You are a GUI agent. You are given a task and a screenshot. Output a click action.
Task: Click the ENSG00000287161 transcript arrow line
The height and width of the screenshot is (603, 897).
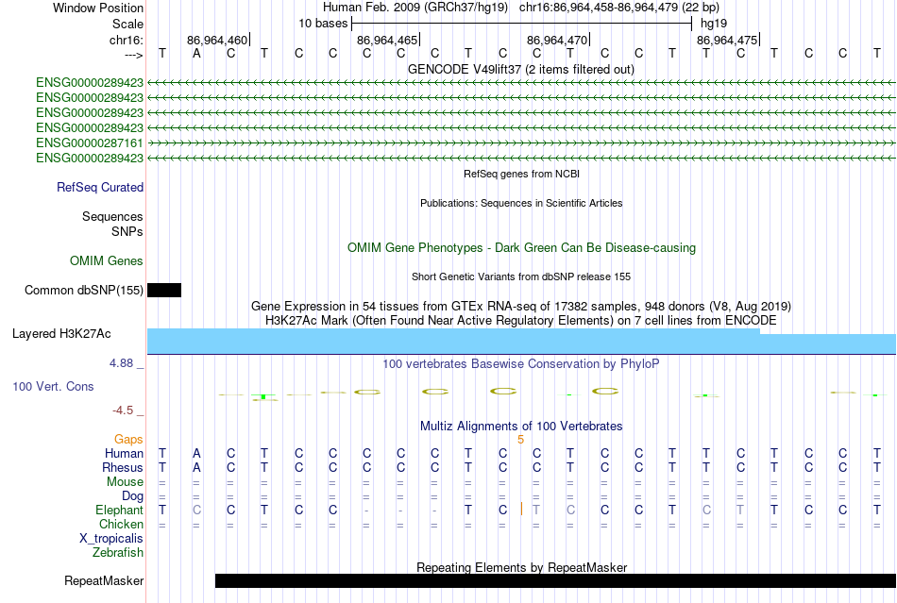point(521,142)
